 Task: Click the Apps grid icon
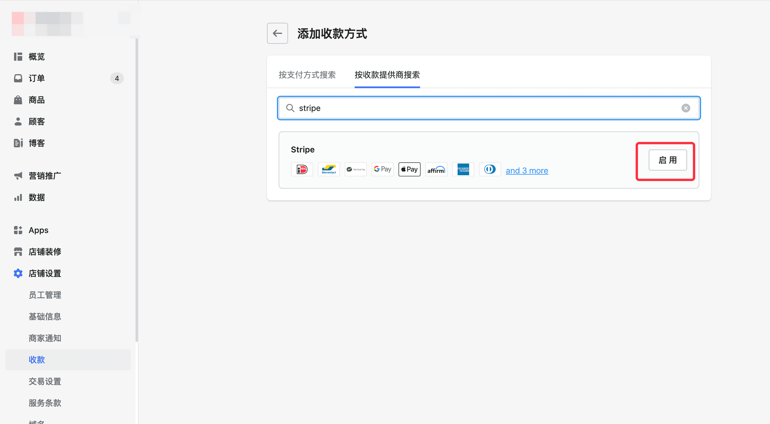pyautogui.click(x=18, y=230)
